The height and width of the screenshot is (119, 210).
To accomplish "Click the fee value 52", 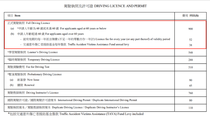I will click(x=190, y=39).
